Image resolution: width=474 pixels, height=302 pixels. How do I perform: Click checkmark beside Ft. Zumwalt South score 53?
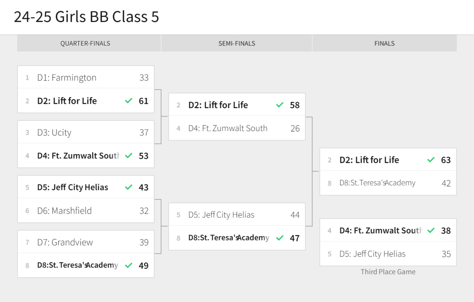[128, 156]
